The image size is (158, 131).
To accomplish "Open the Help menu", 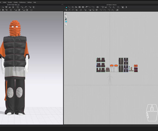I will pos(35,2).
